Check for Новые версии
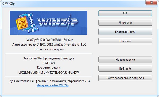 (125, 60)
